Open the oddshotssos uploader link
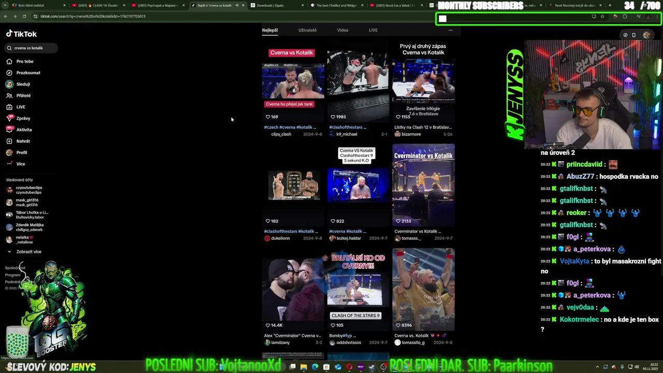 pos(349,342)
